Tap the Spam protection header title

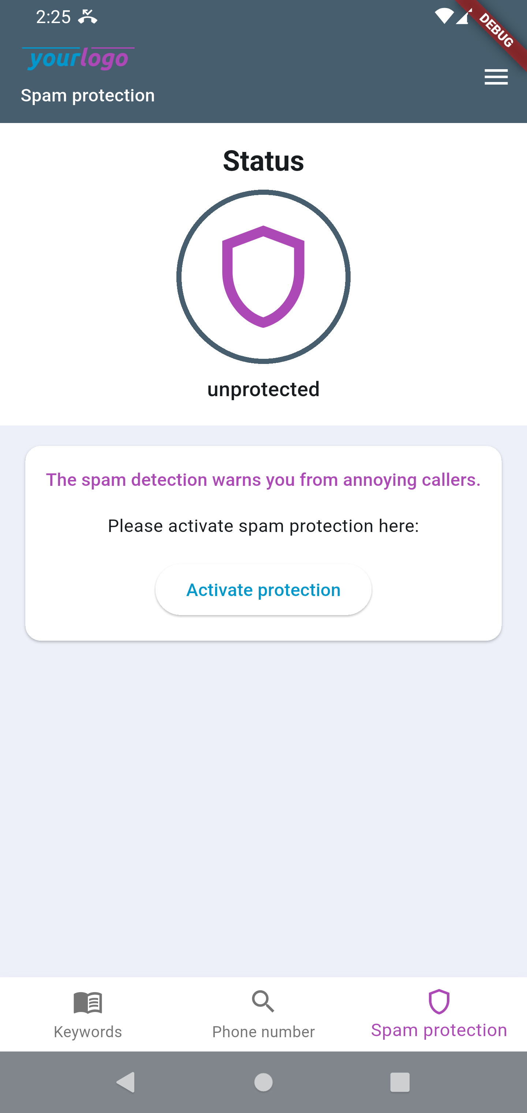coord(88,96)
